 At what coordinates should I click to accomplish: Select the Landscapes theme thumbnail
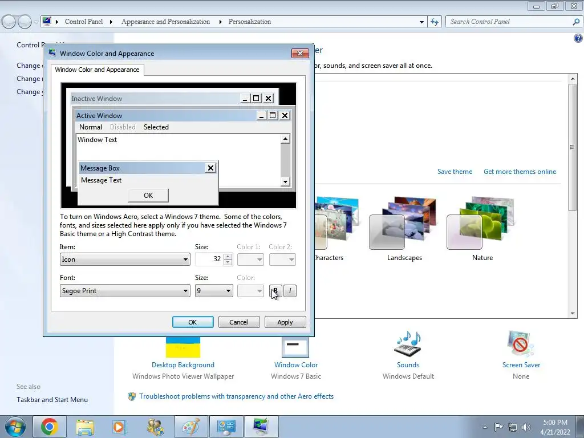pyautogui.click(x=403, y=224)
